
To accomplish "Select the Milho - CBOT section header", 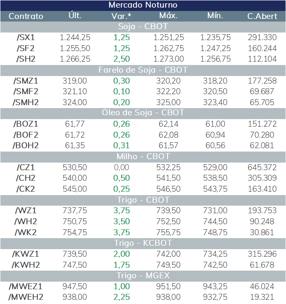I will (143, 157).
